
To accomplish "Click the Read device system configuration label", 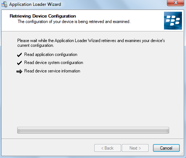I will click(x=54, y=63).
